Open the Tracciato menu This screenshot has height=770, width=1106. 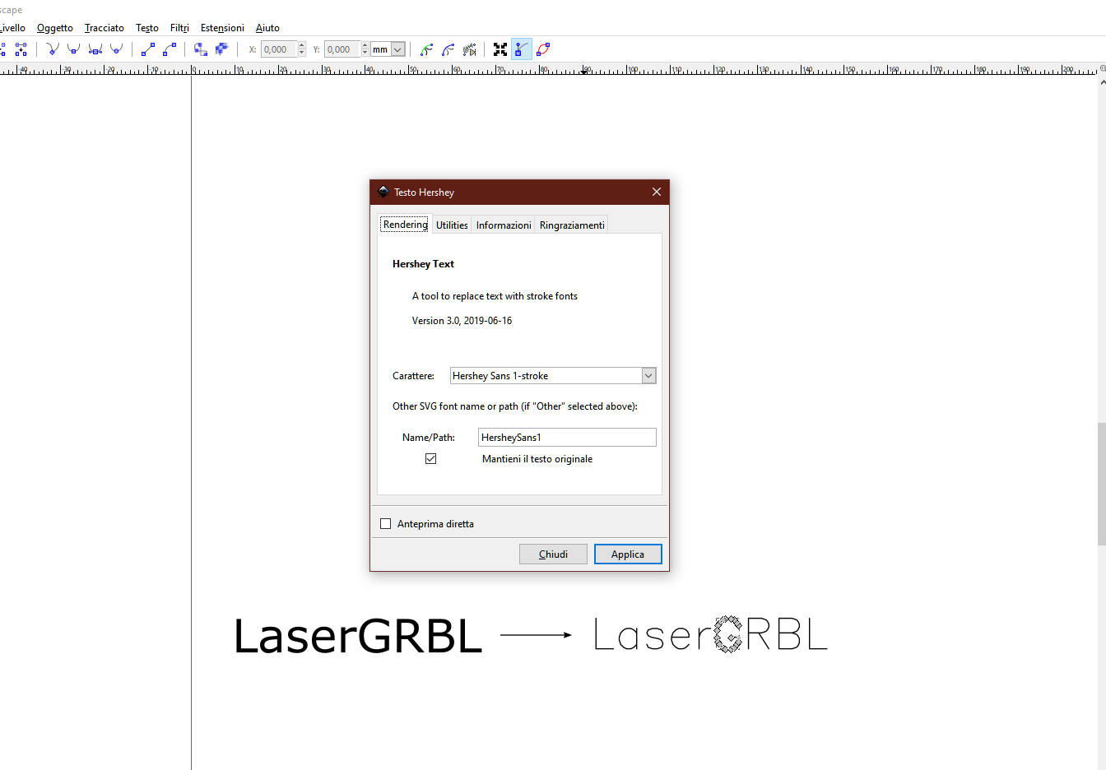[105, 28]
